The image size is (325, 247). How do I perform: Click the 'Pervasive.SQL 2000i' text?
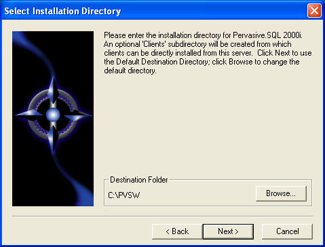[x=267, y=35]
